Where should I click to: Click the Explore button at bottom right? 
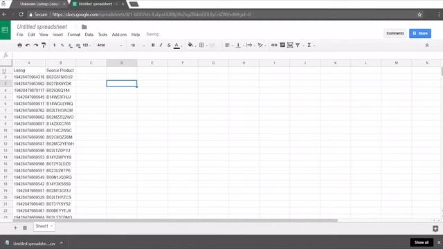coord(435,228)
